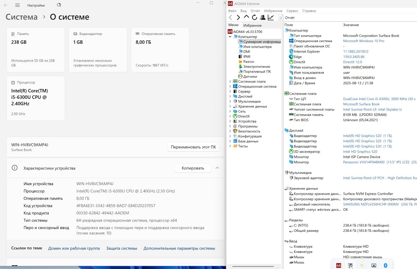
Task: Open the Settings hamburger navigation menu
Action: tap(17, 5)
